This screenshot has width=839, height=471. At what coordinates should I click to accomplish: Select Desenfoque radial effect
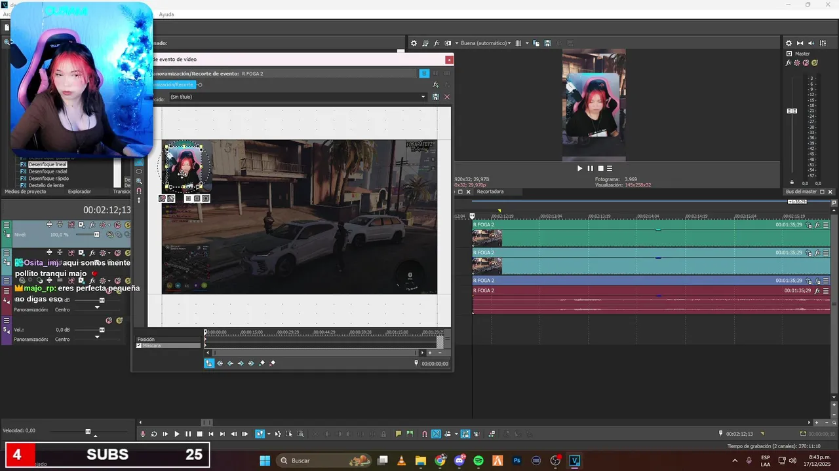(x=47, y=171)
